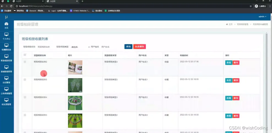
Task: Click 班级相册管理 in the breadcrumb
Action: click(x=243, y=24)
